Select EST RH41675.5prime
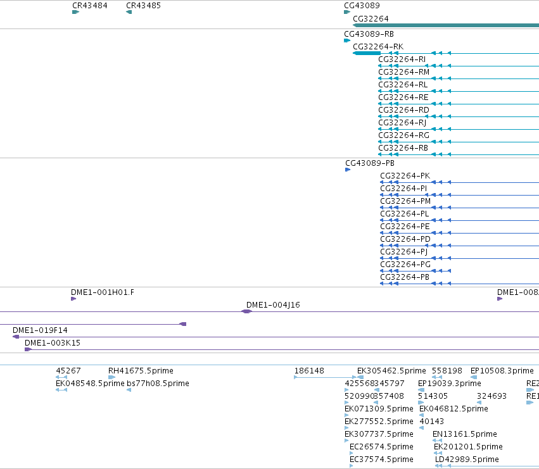Viewport: 539px width, 469px height. tap(141, 371)
